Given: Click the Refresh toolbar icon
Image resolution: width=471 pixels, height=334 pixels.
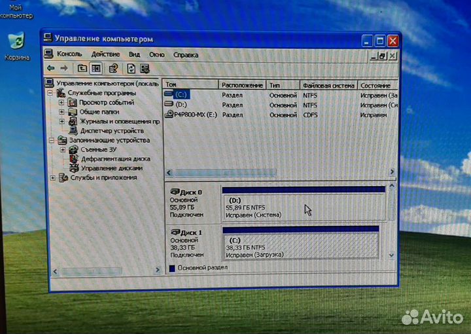Looking at the screenshot, I should [x=131, y=69].
